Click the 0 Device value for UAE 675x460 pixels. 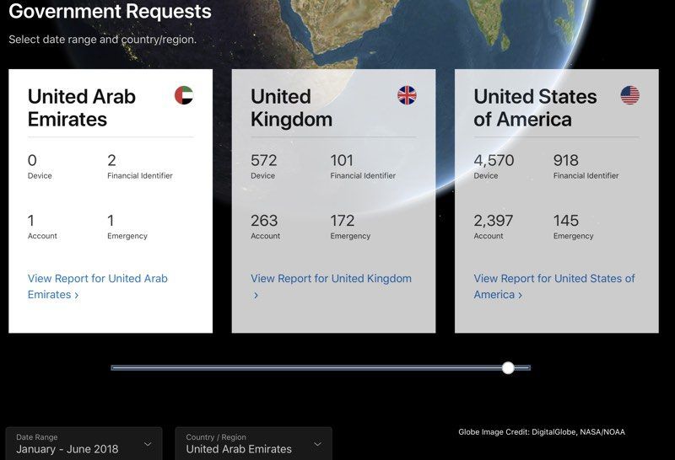(32, 160)
